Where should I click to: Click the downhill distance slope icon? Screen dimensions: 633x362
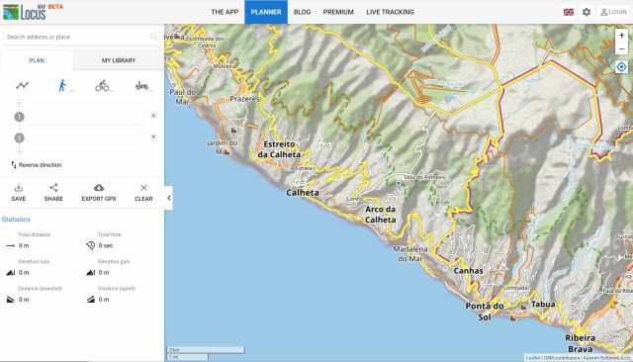click(x=11, y=300)
